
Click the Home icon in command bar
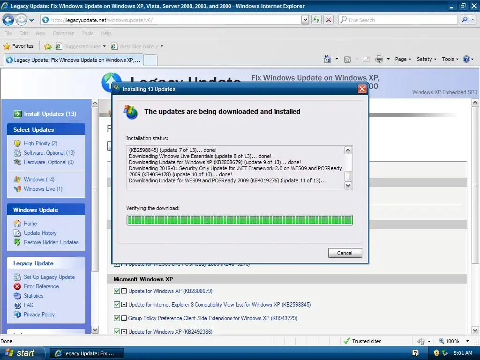[328, 59]
